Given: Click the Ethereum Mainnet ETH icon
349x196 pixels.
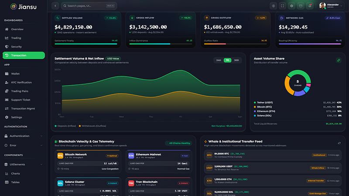Looking at the screenshot, I should 131,156.
